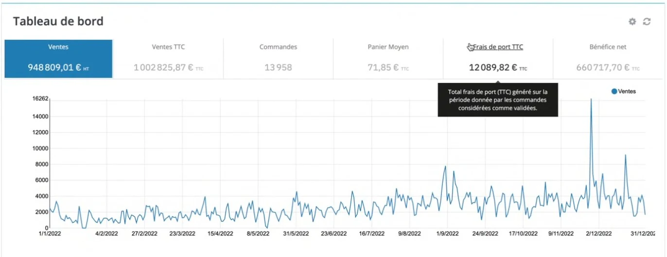The height and width of the screenshot is (257, 667).
Task: Click the 6000 y-axis label
Action: click(41, 180)
